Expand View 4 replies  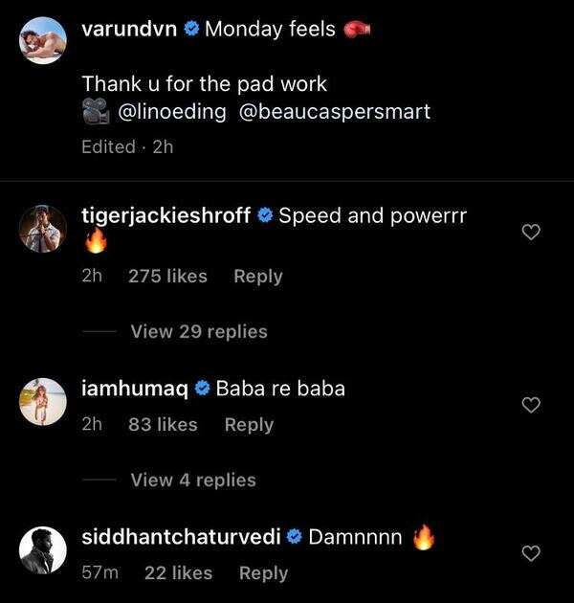click(x=192, y=480)
